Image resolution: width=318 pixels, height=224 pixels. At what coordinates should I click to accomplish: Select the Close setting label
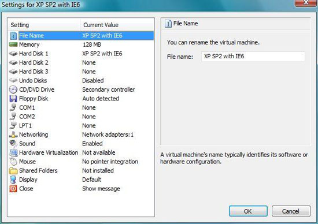tap(26, 189)
